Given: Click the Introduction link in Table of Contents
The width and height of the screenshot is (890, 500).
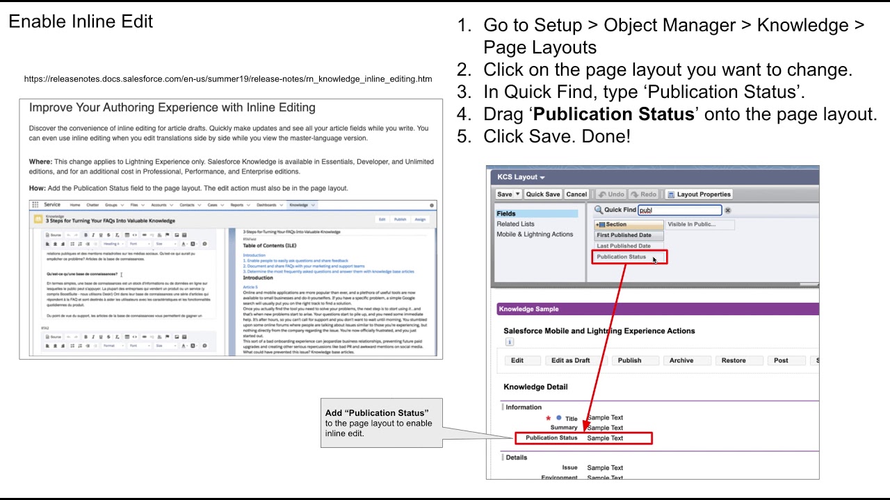Looking at the screenshot, I should pos(254,256).
